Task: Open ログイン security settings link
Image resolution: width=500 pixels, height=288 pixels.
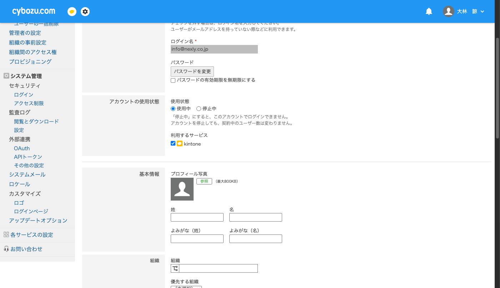Action: (24, 95)
